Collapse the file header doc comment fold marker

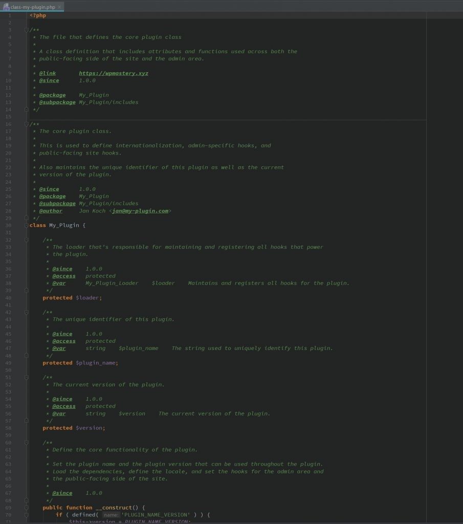[x=27, y=30]
